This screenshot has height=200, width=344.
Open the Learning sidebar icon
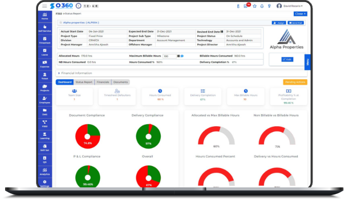[45, 136]
